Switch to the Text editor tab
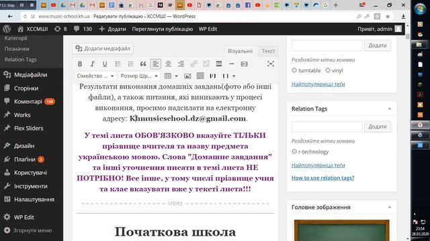The image size is (430, 241). [268, 51]
